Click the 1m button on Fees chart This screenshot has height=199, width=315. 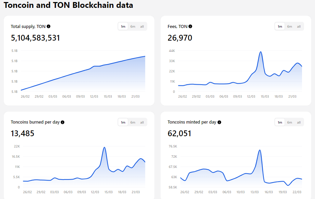(x=279, y=26)
